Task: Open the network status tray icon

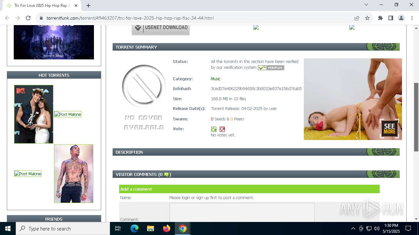Action: 369,228
